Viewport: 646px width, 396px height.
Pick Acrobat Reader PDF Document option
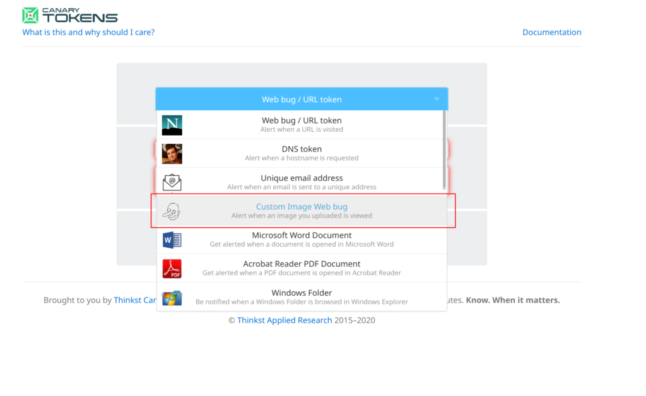[x=302, y=267]
